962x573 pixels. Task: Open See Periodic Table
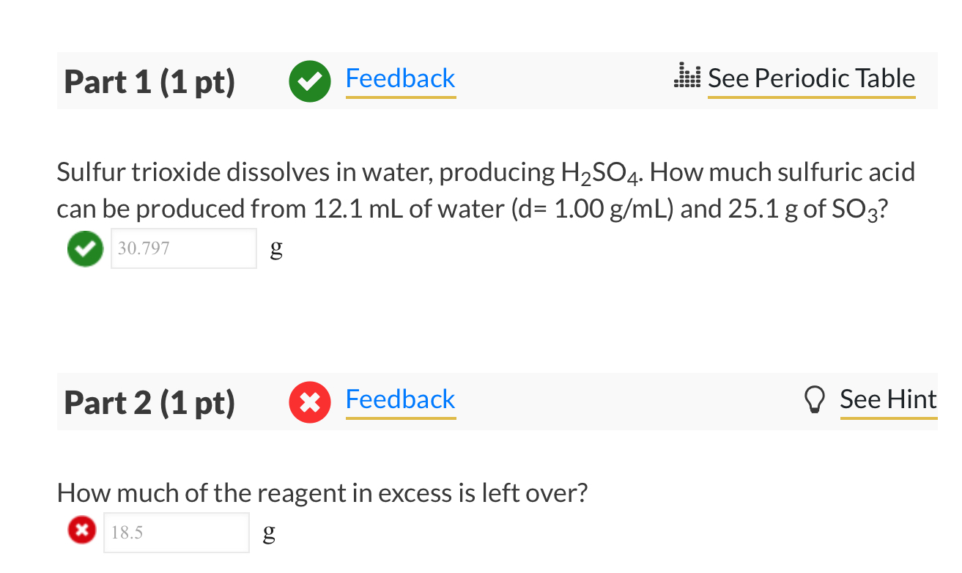(x=810, y=78)
